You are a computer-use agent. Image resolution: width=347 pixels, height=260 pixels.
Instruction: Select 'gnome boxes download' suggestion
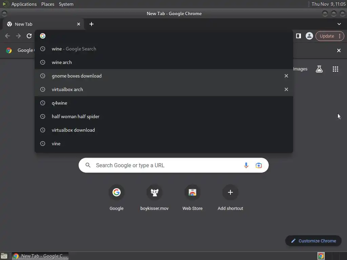164,76
